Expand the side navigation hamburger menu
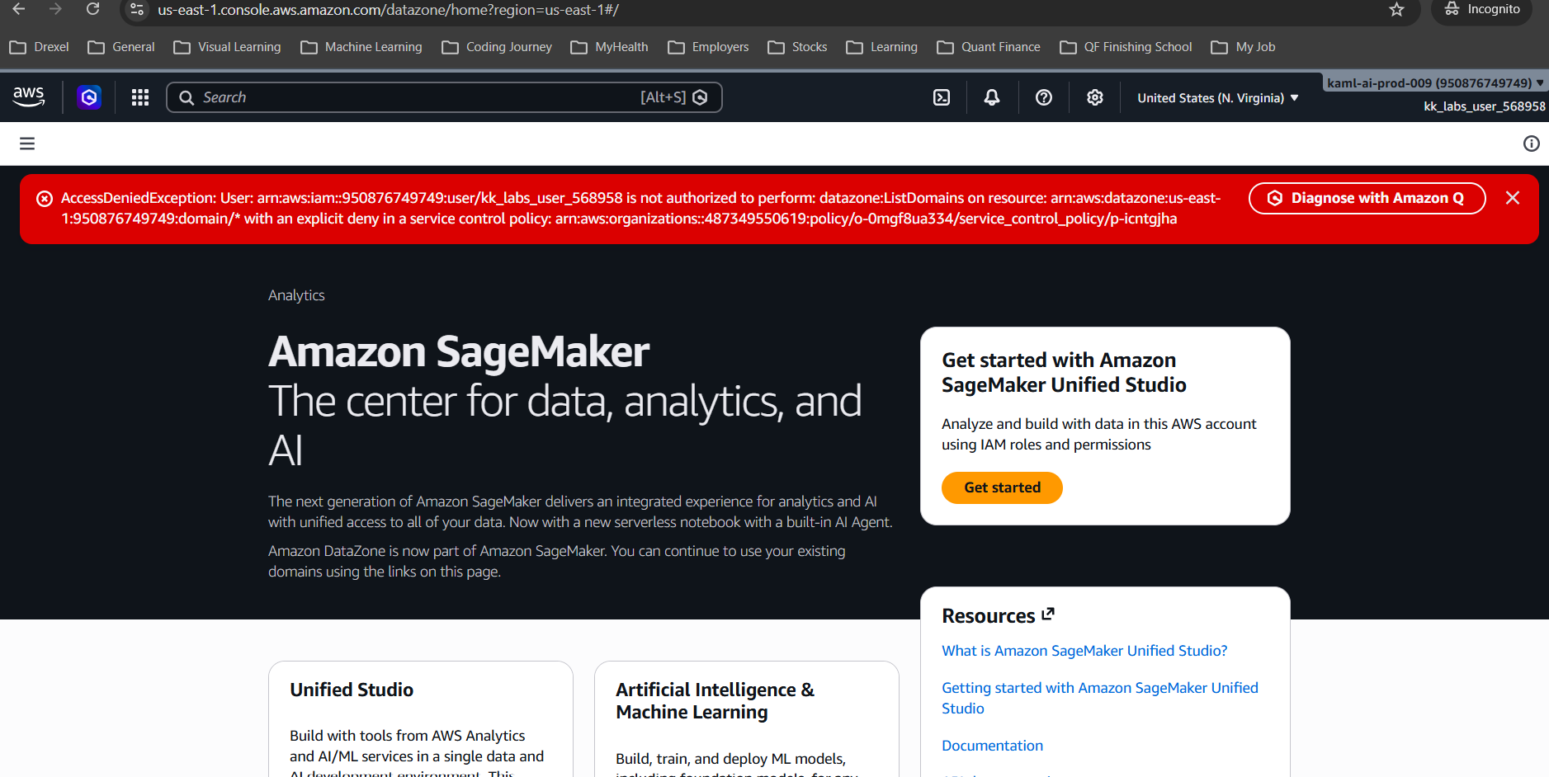 tap(27, 144)
